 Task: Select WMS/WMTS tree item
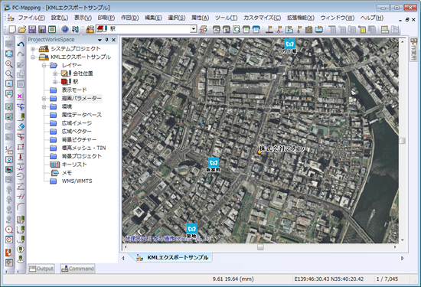coord(77,181)
